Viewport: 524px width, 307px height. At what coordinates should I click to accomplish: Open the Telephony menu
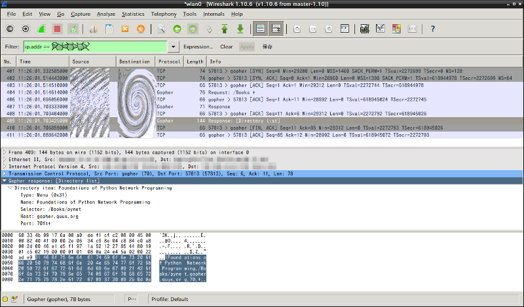tap(164, 14)
